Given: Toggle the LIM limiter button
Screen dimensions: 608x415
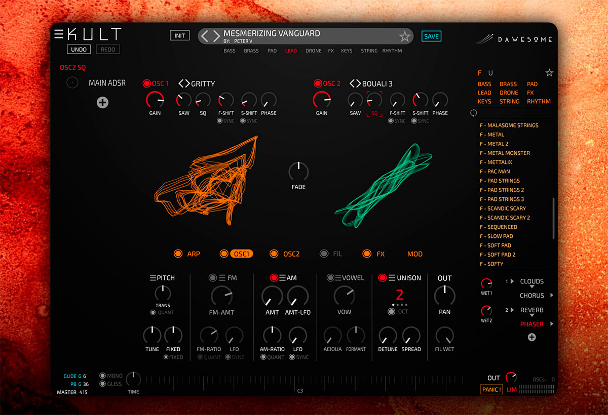Looking at the screenshot, I should click(512, 390).
